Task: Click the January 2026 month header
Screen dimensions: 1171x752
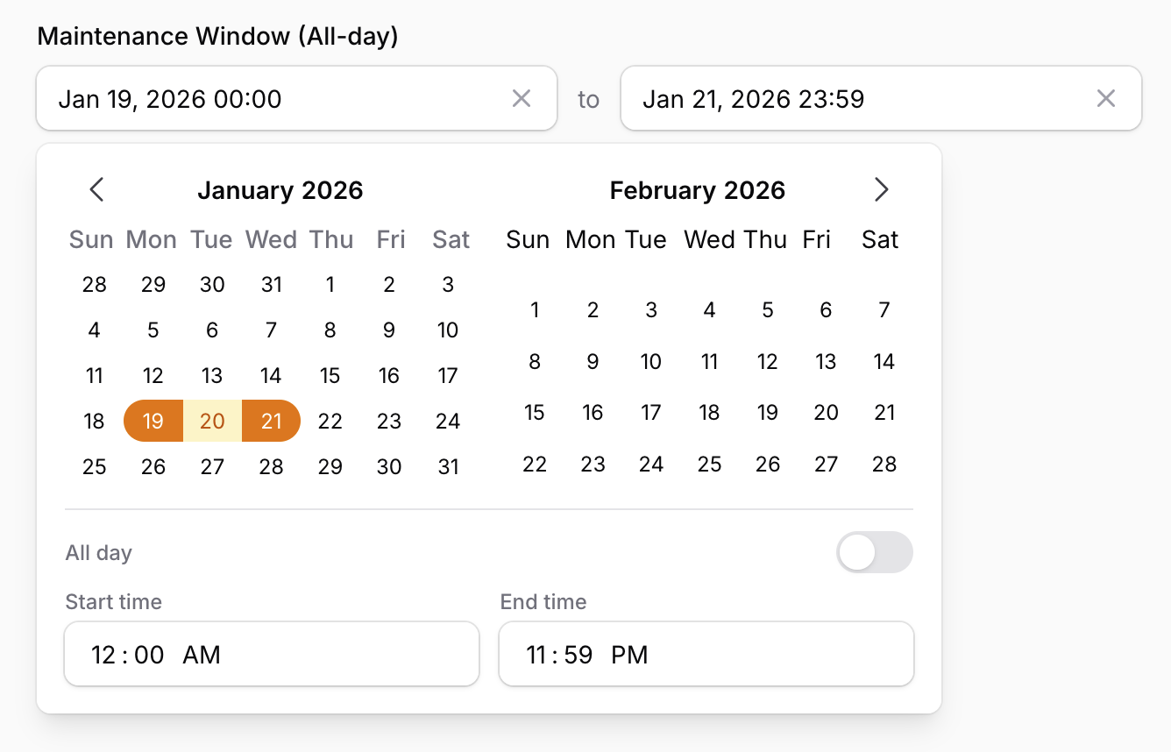Action: click(x=280, y=189)
